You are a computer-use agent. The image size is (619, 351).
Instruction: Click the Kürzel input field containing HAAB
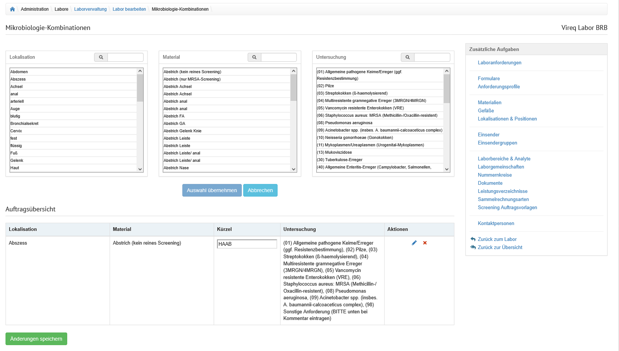[x=247, y=244]
